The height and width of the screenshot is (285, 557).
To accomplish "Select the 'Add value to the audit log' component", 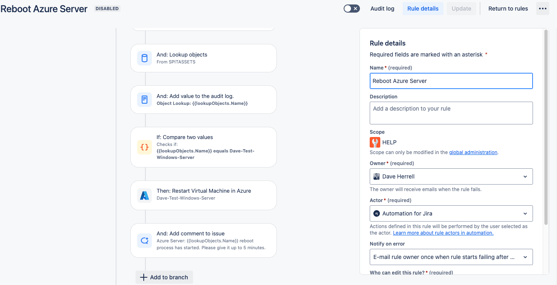I will (x=204, y=100).
